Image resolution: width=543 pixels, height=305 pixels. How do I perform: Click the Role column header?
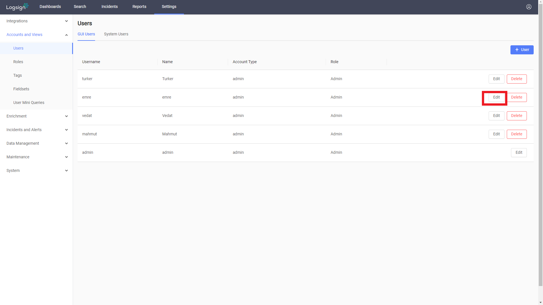tap(334, 62)
